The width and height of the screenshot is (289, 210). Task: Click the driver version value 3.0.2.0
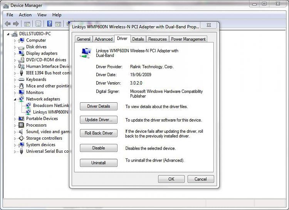(136, 83)
